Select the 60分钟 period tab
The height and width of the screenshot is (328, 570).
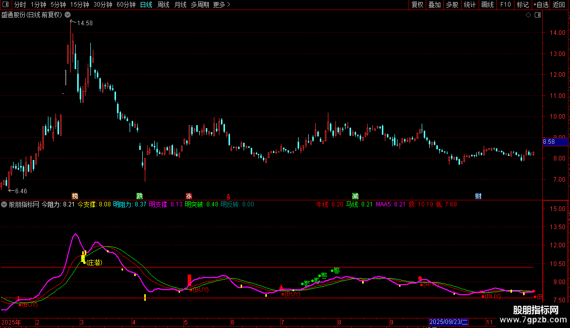coord(126,5)
